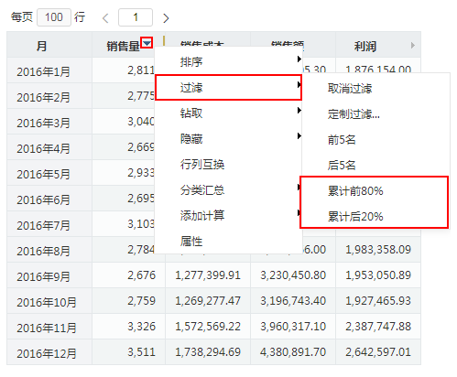Select the 2016年5月 row label
The width and height of the screenshot is (457, 377).
coord(43,174)
